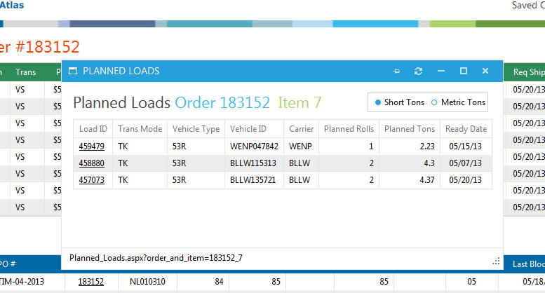The height and width of the screenshot is (293, 545).
Task: Sort by Carrier column header
Action: (301, 129)
